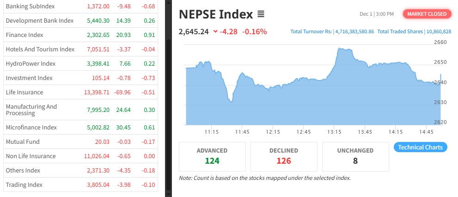Open the NEPSE Index selector menu icon

click(x=261, y=14)
